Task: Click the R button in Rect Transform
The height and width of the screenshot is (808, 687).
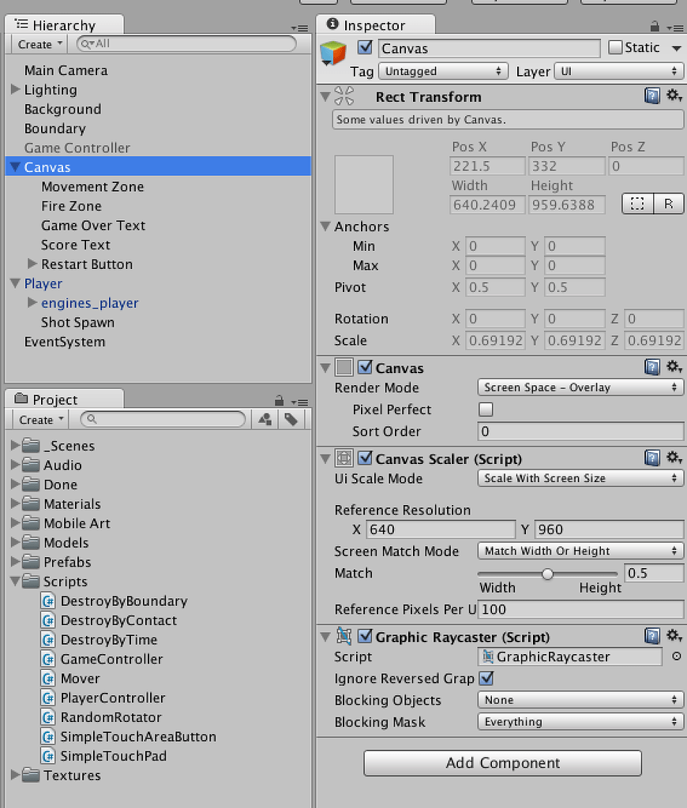Action: [x=668, y=204]
